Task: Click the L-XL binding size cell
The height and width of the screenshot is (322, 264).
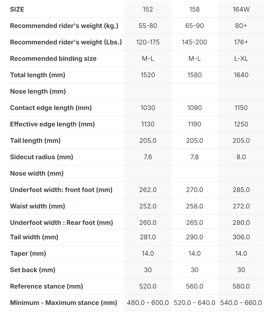Action: coord(241,59)
